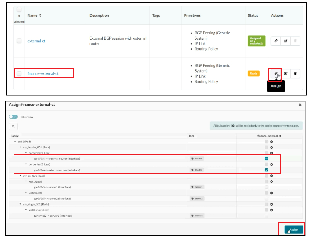Image resolution: width=309 pixels, height=239 pixels.
Task: Click the search magnifier button in dialog
Action: (x=13, y=127)
